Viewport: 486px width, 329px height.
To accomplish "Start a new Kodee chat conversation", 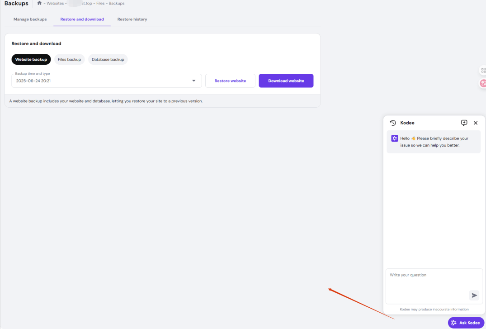I will (464, 123).
